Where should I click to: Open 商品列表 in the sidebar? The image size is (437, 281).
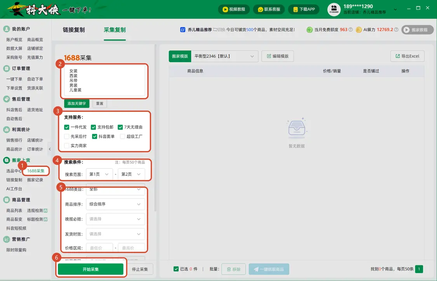(14, 211)
